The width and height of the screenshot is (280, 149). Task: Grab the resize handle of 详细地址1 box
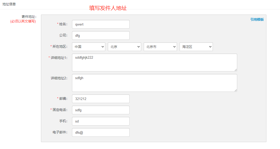pyautogui.click(x=236, y=70)
